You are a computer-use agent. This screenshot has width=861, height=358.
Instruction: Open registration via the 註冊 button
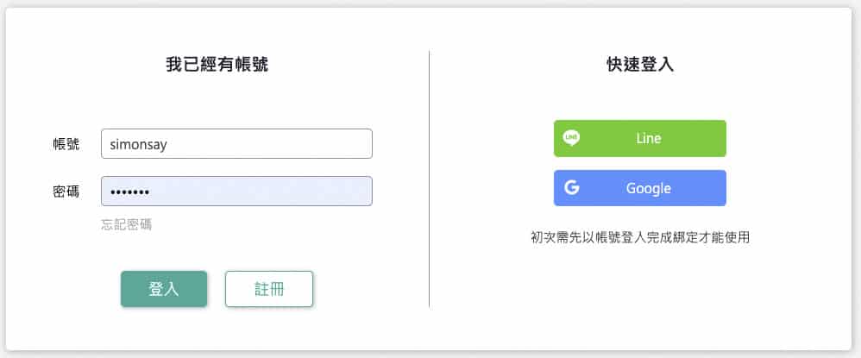coord(268,289)
